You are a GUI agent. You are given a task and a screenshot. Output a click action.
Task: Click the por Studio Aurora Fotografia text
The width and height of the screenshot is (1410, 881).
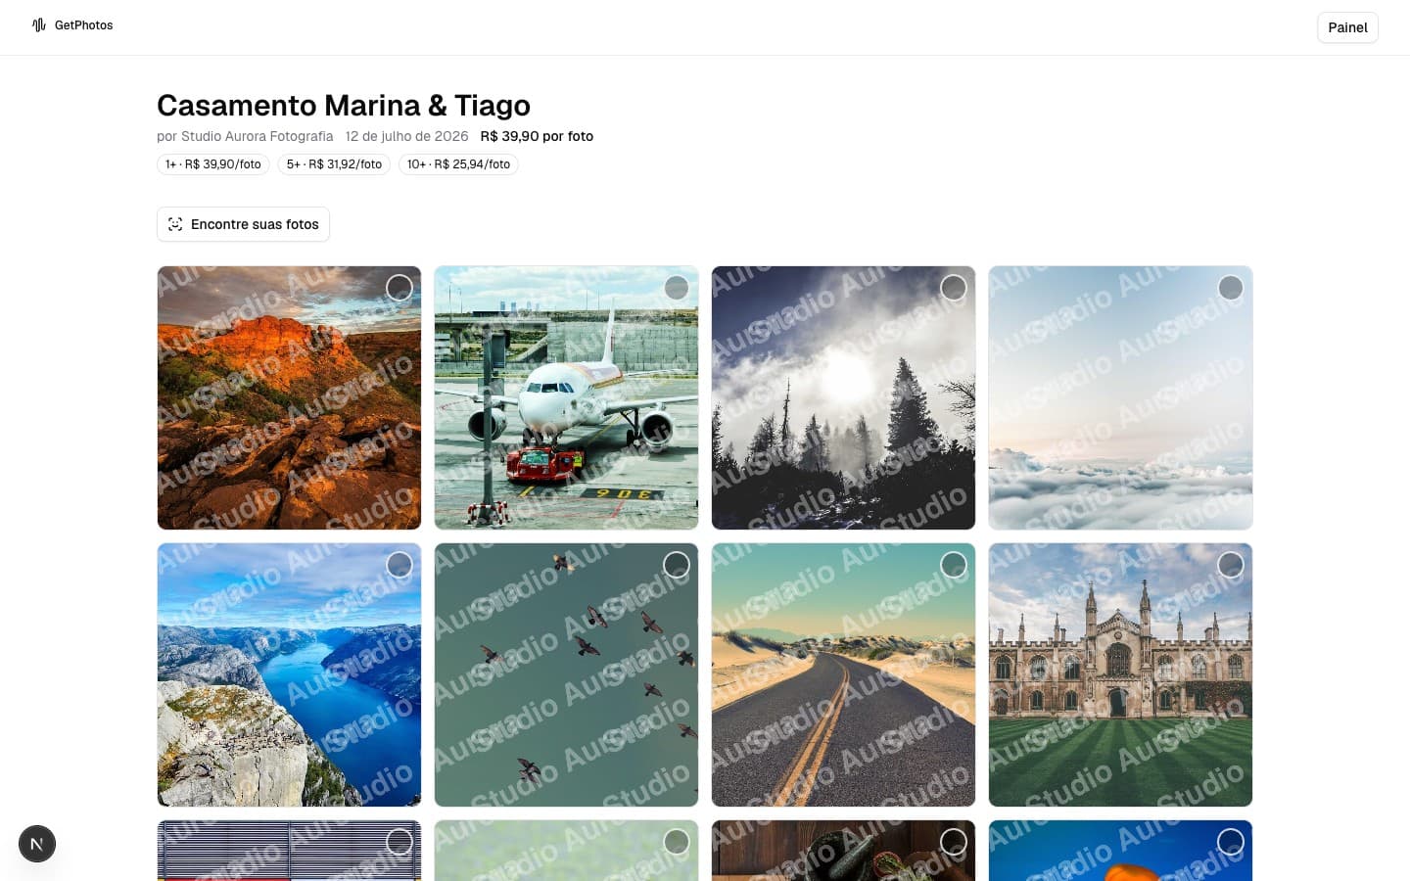pyautogui.click(x=245, y=136)
